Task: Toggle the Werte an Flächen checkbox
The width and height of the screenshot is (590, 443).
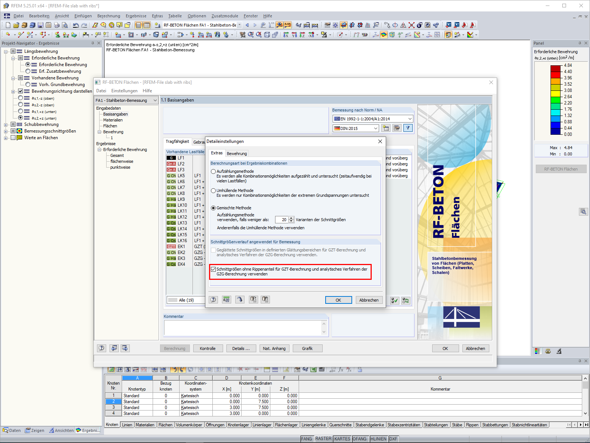Action: 13,138
